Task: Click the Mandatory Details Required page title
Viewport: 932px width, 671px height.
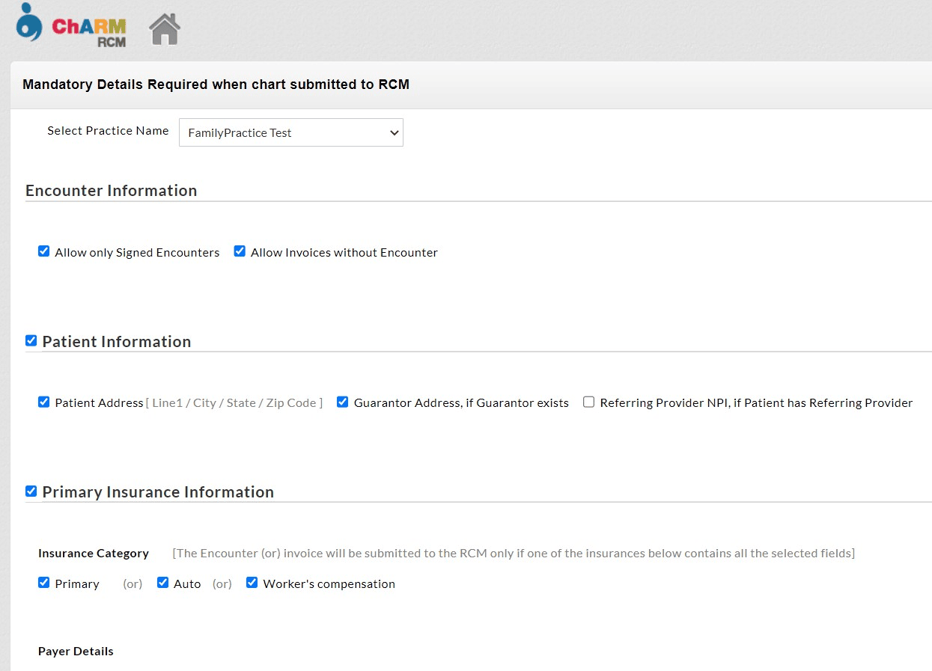Action: 216,85
